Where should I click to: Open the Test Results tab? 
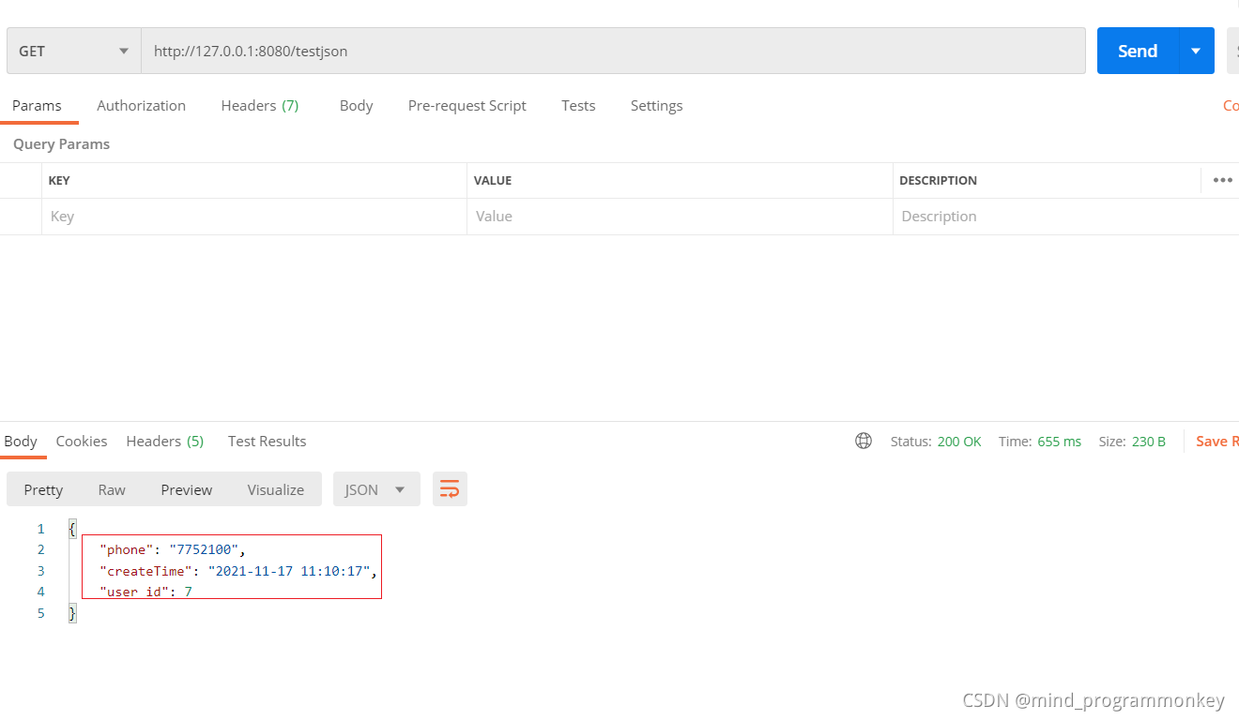tap(267, 442)
